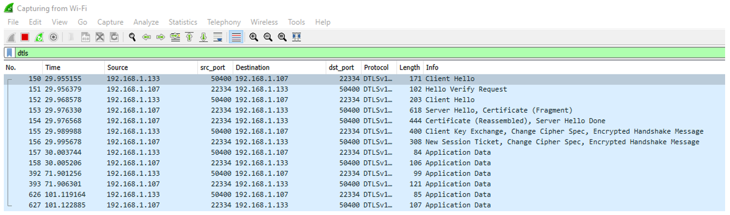
Task: Select Server Hello, Certificate (Fragment) packet
Action: pyautogui.click(x=364, y=111)
